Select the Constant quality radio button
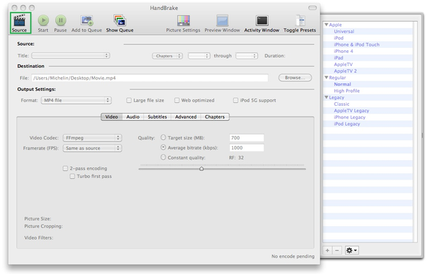 (x=163, y=157)
